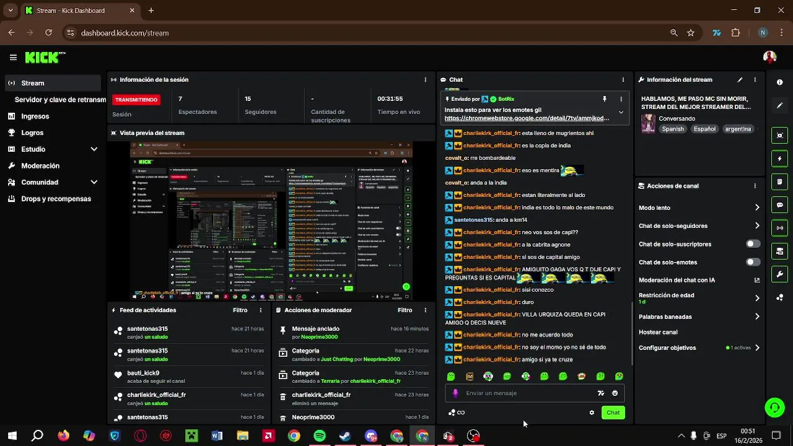Click the argentina stream tag

[x=738, y=129]
